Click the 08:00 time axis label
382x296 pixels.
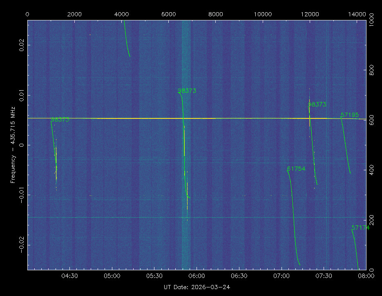click(365, 276)
